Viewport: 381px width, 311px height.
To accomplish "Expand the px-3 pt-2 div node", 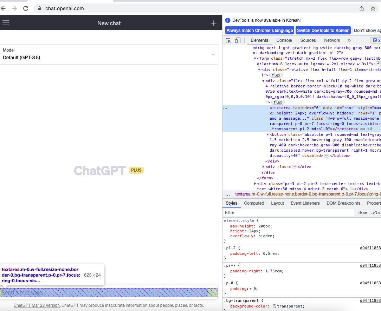I will coord(255,184).
